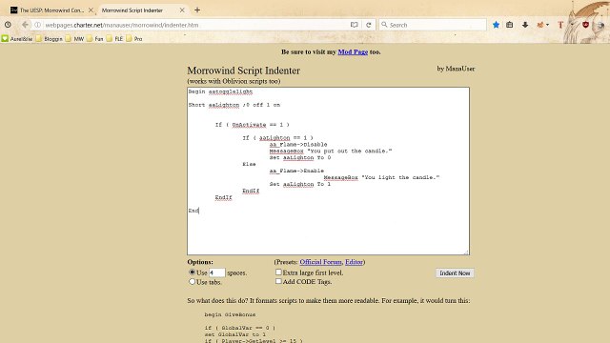This screenshot has width=610, height=343.
Task: Open the MW bookmarks folder
Action: click(74, 38)
